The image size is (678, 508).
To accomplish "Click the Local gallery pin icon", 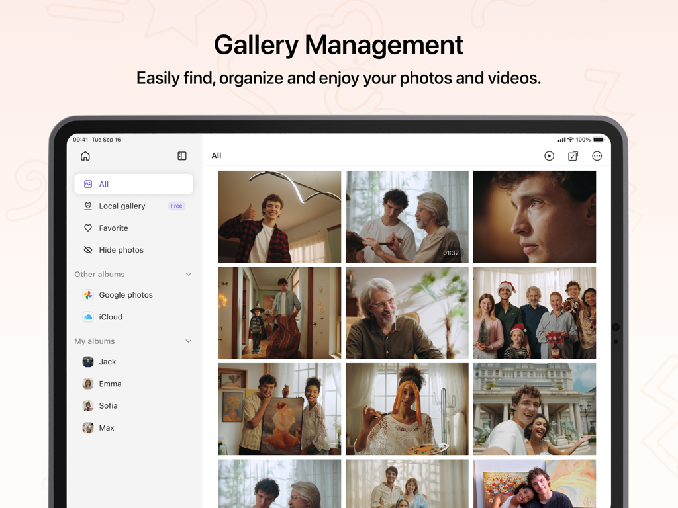I will click(87, 206).
